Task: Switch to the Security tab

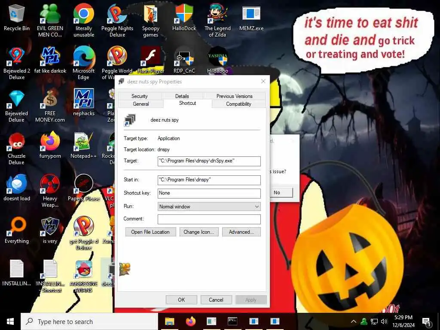Action: [140, 96]
